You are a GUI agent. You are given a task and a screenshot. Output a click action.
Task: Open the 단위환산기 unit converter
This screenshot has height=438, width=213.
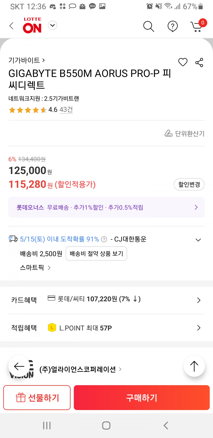click(185, 133)
